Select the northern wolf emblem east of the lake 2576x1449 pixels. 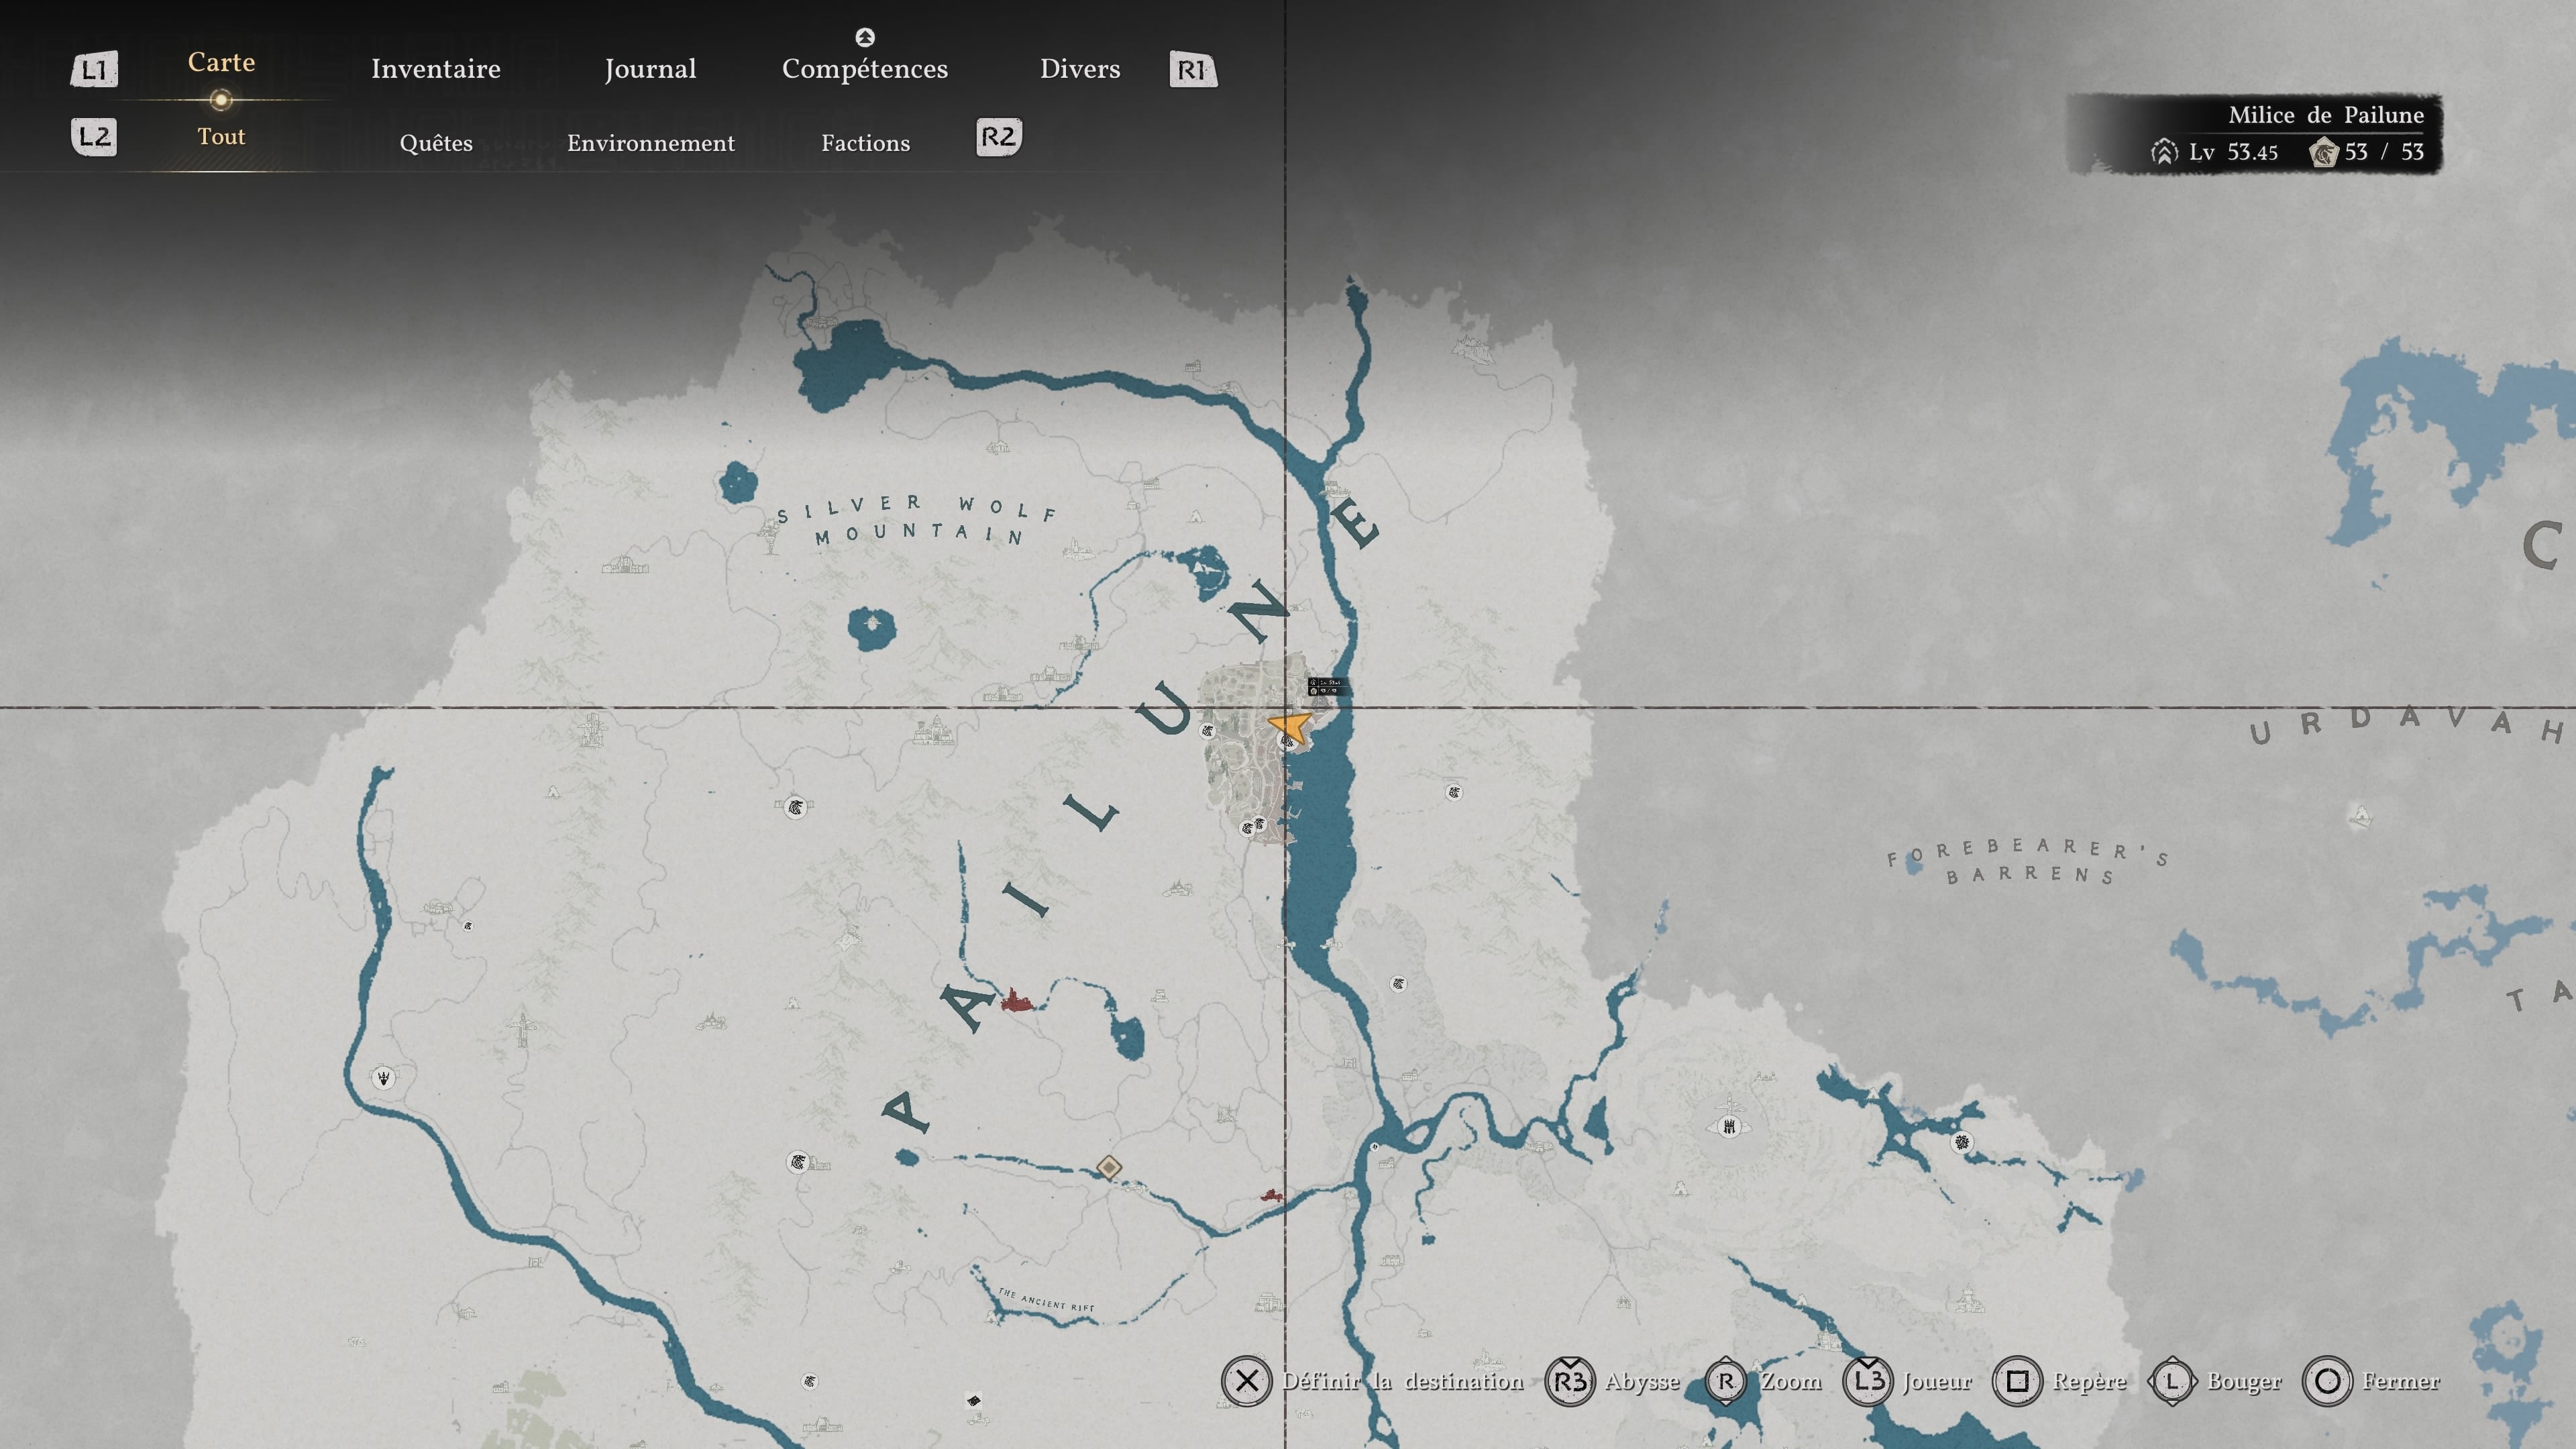pyautogui.click(x=1454, y=792)
